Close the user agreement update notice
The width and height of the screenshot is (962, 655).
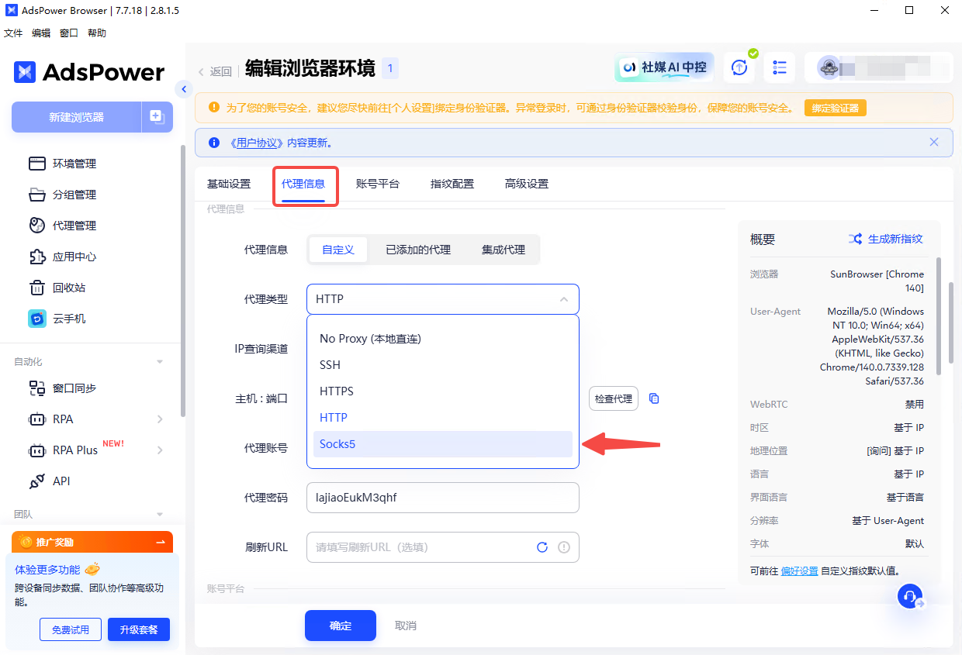[x=934, y=143]
